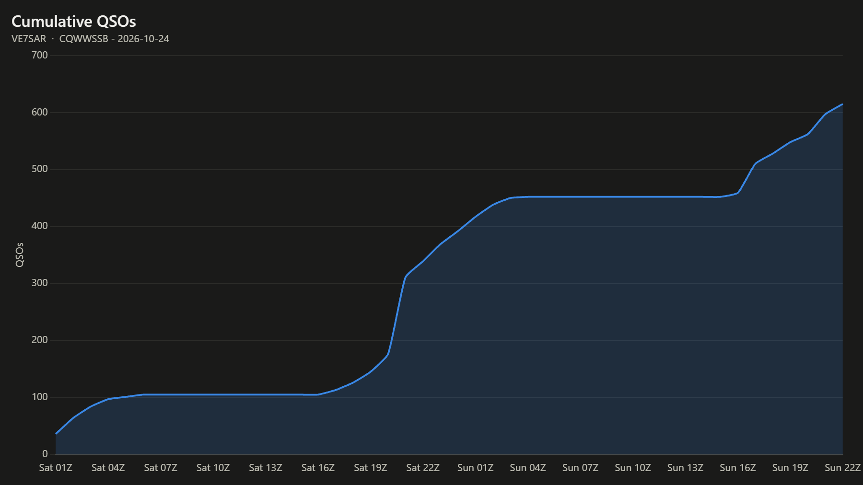863x485 pixels.
Task: Click the line's sharp bend just above 300 QSOs
Action: 406,276
